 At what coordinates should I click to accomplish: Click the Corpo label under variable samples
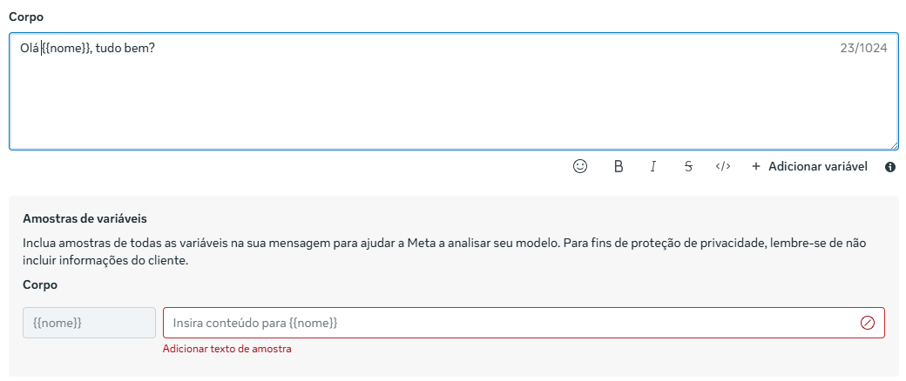[x=40, y=284]
